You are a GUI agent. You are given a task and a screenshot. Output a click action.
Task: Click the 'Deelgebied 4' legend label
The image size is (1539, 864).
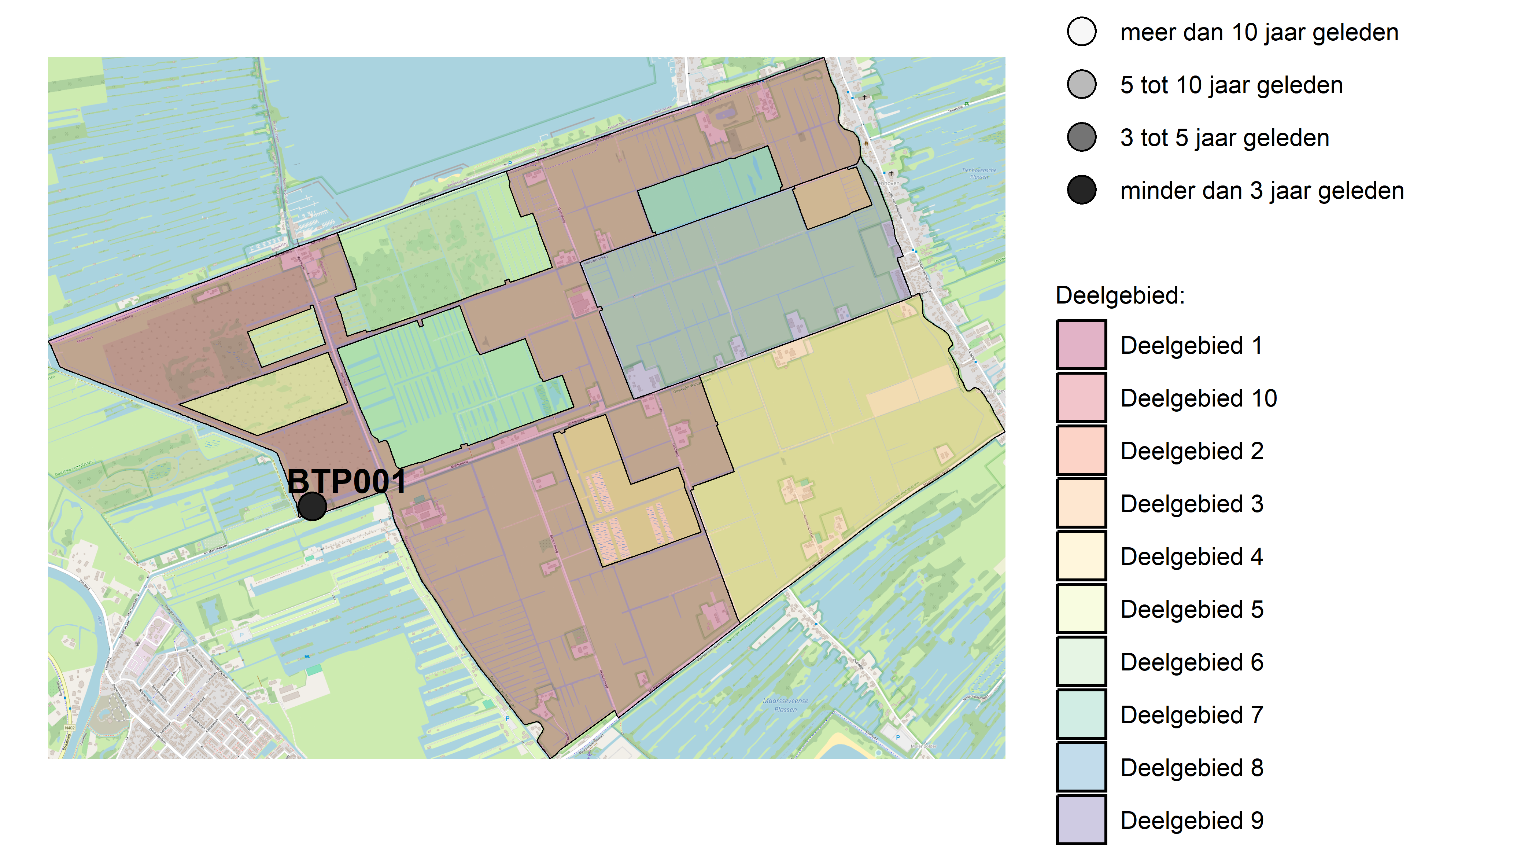(x=1192, y=556)
